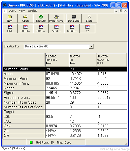
Task: Select the Cpk row label
Action: click(24, 126)
